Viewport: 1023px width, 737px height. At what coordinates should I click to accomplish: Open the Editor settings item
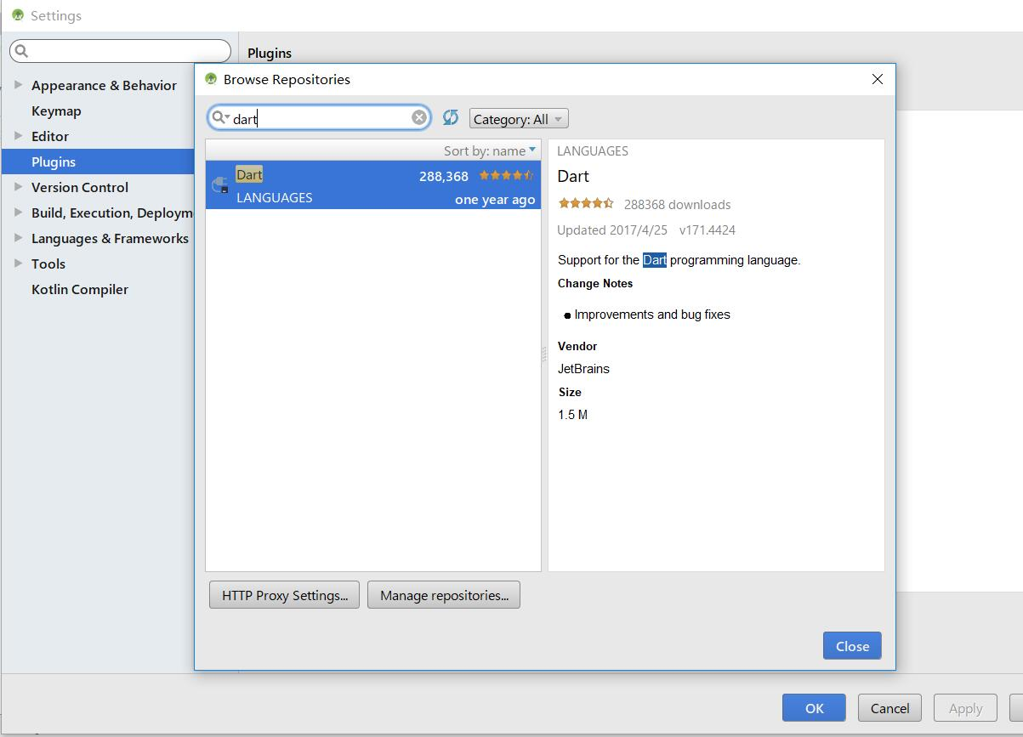click(50, 136)
